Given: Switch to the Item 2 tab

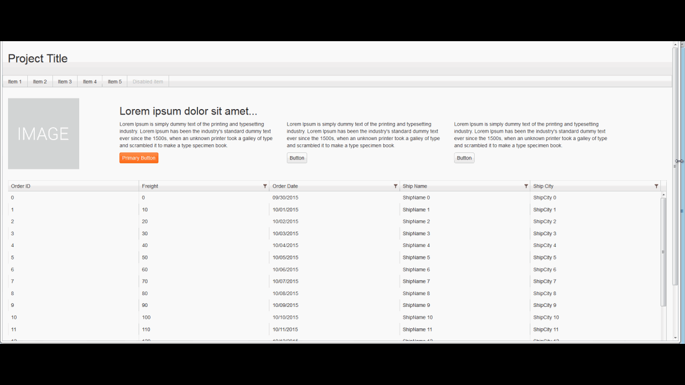Looking at the screenshot, I should coord(40,81).
